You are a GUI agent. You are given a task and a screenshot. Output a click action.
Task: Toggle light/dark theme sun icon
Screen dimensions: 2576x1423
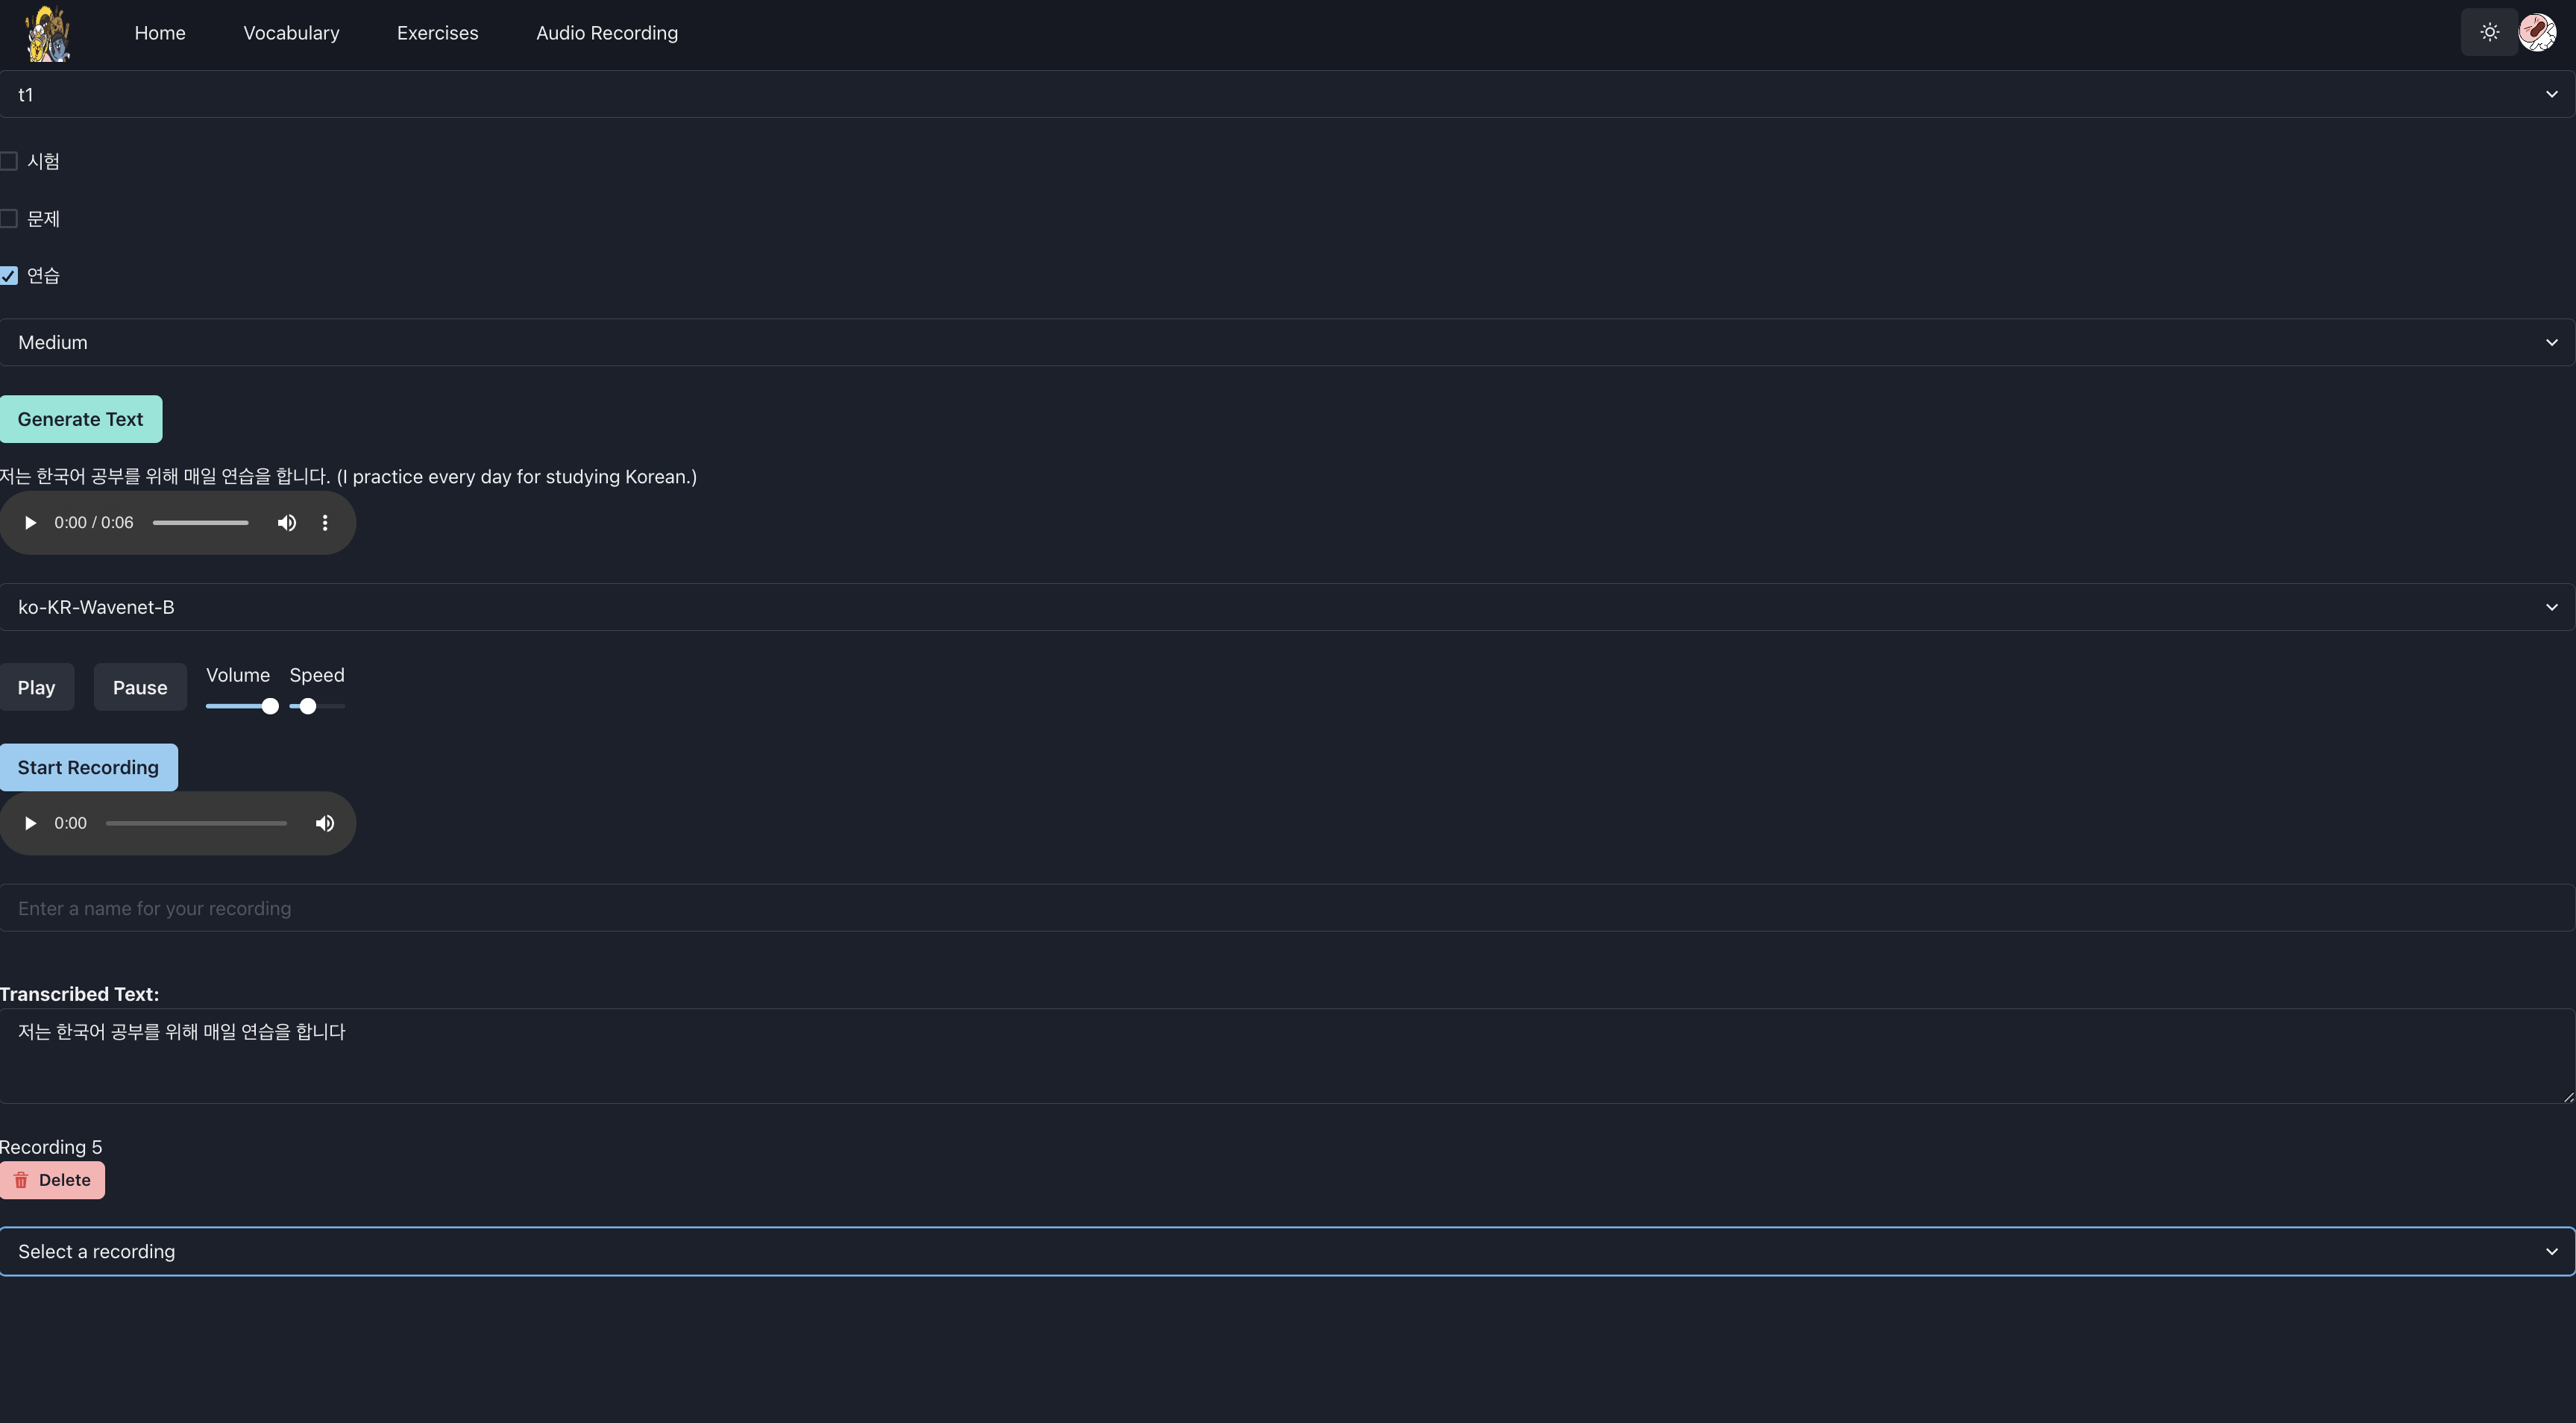(2489, 33)
